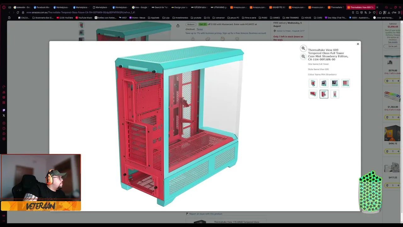Open the AI assistant in toolbar

[x=394, y=13]
